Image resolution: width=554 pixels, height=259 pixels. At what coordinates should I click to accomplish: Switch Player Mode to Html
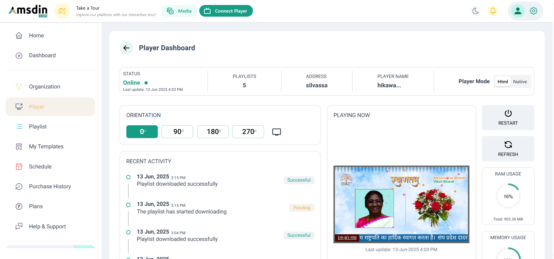[503, 82]
